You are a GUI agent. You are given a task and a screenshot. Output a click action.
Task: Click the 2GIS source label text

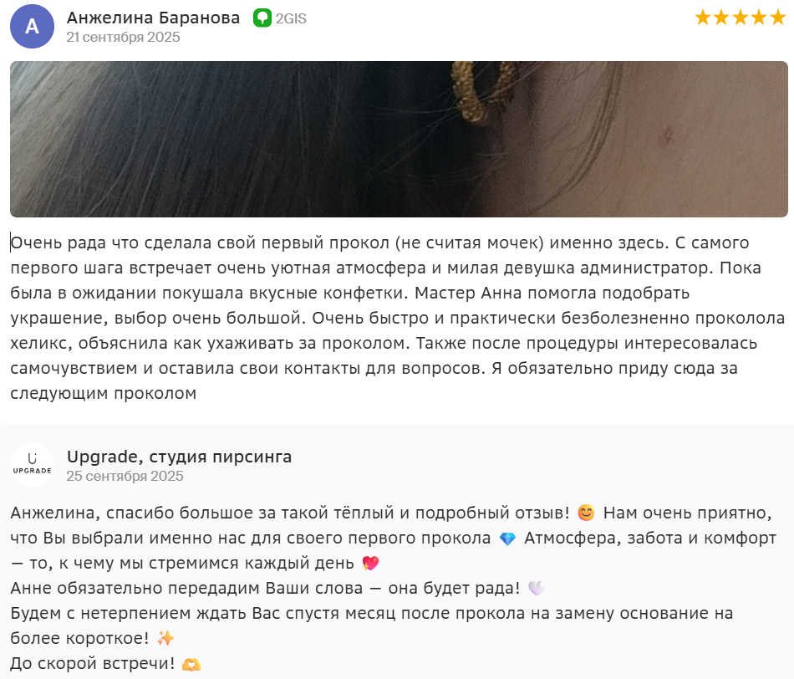pos(291,18)
